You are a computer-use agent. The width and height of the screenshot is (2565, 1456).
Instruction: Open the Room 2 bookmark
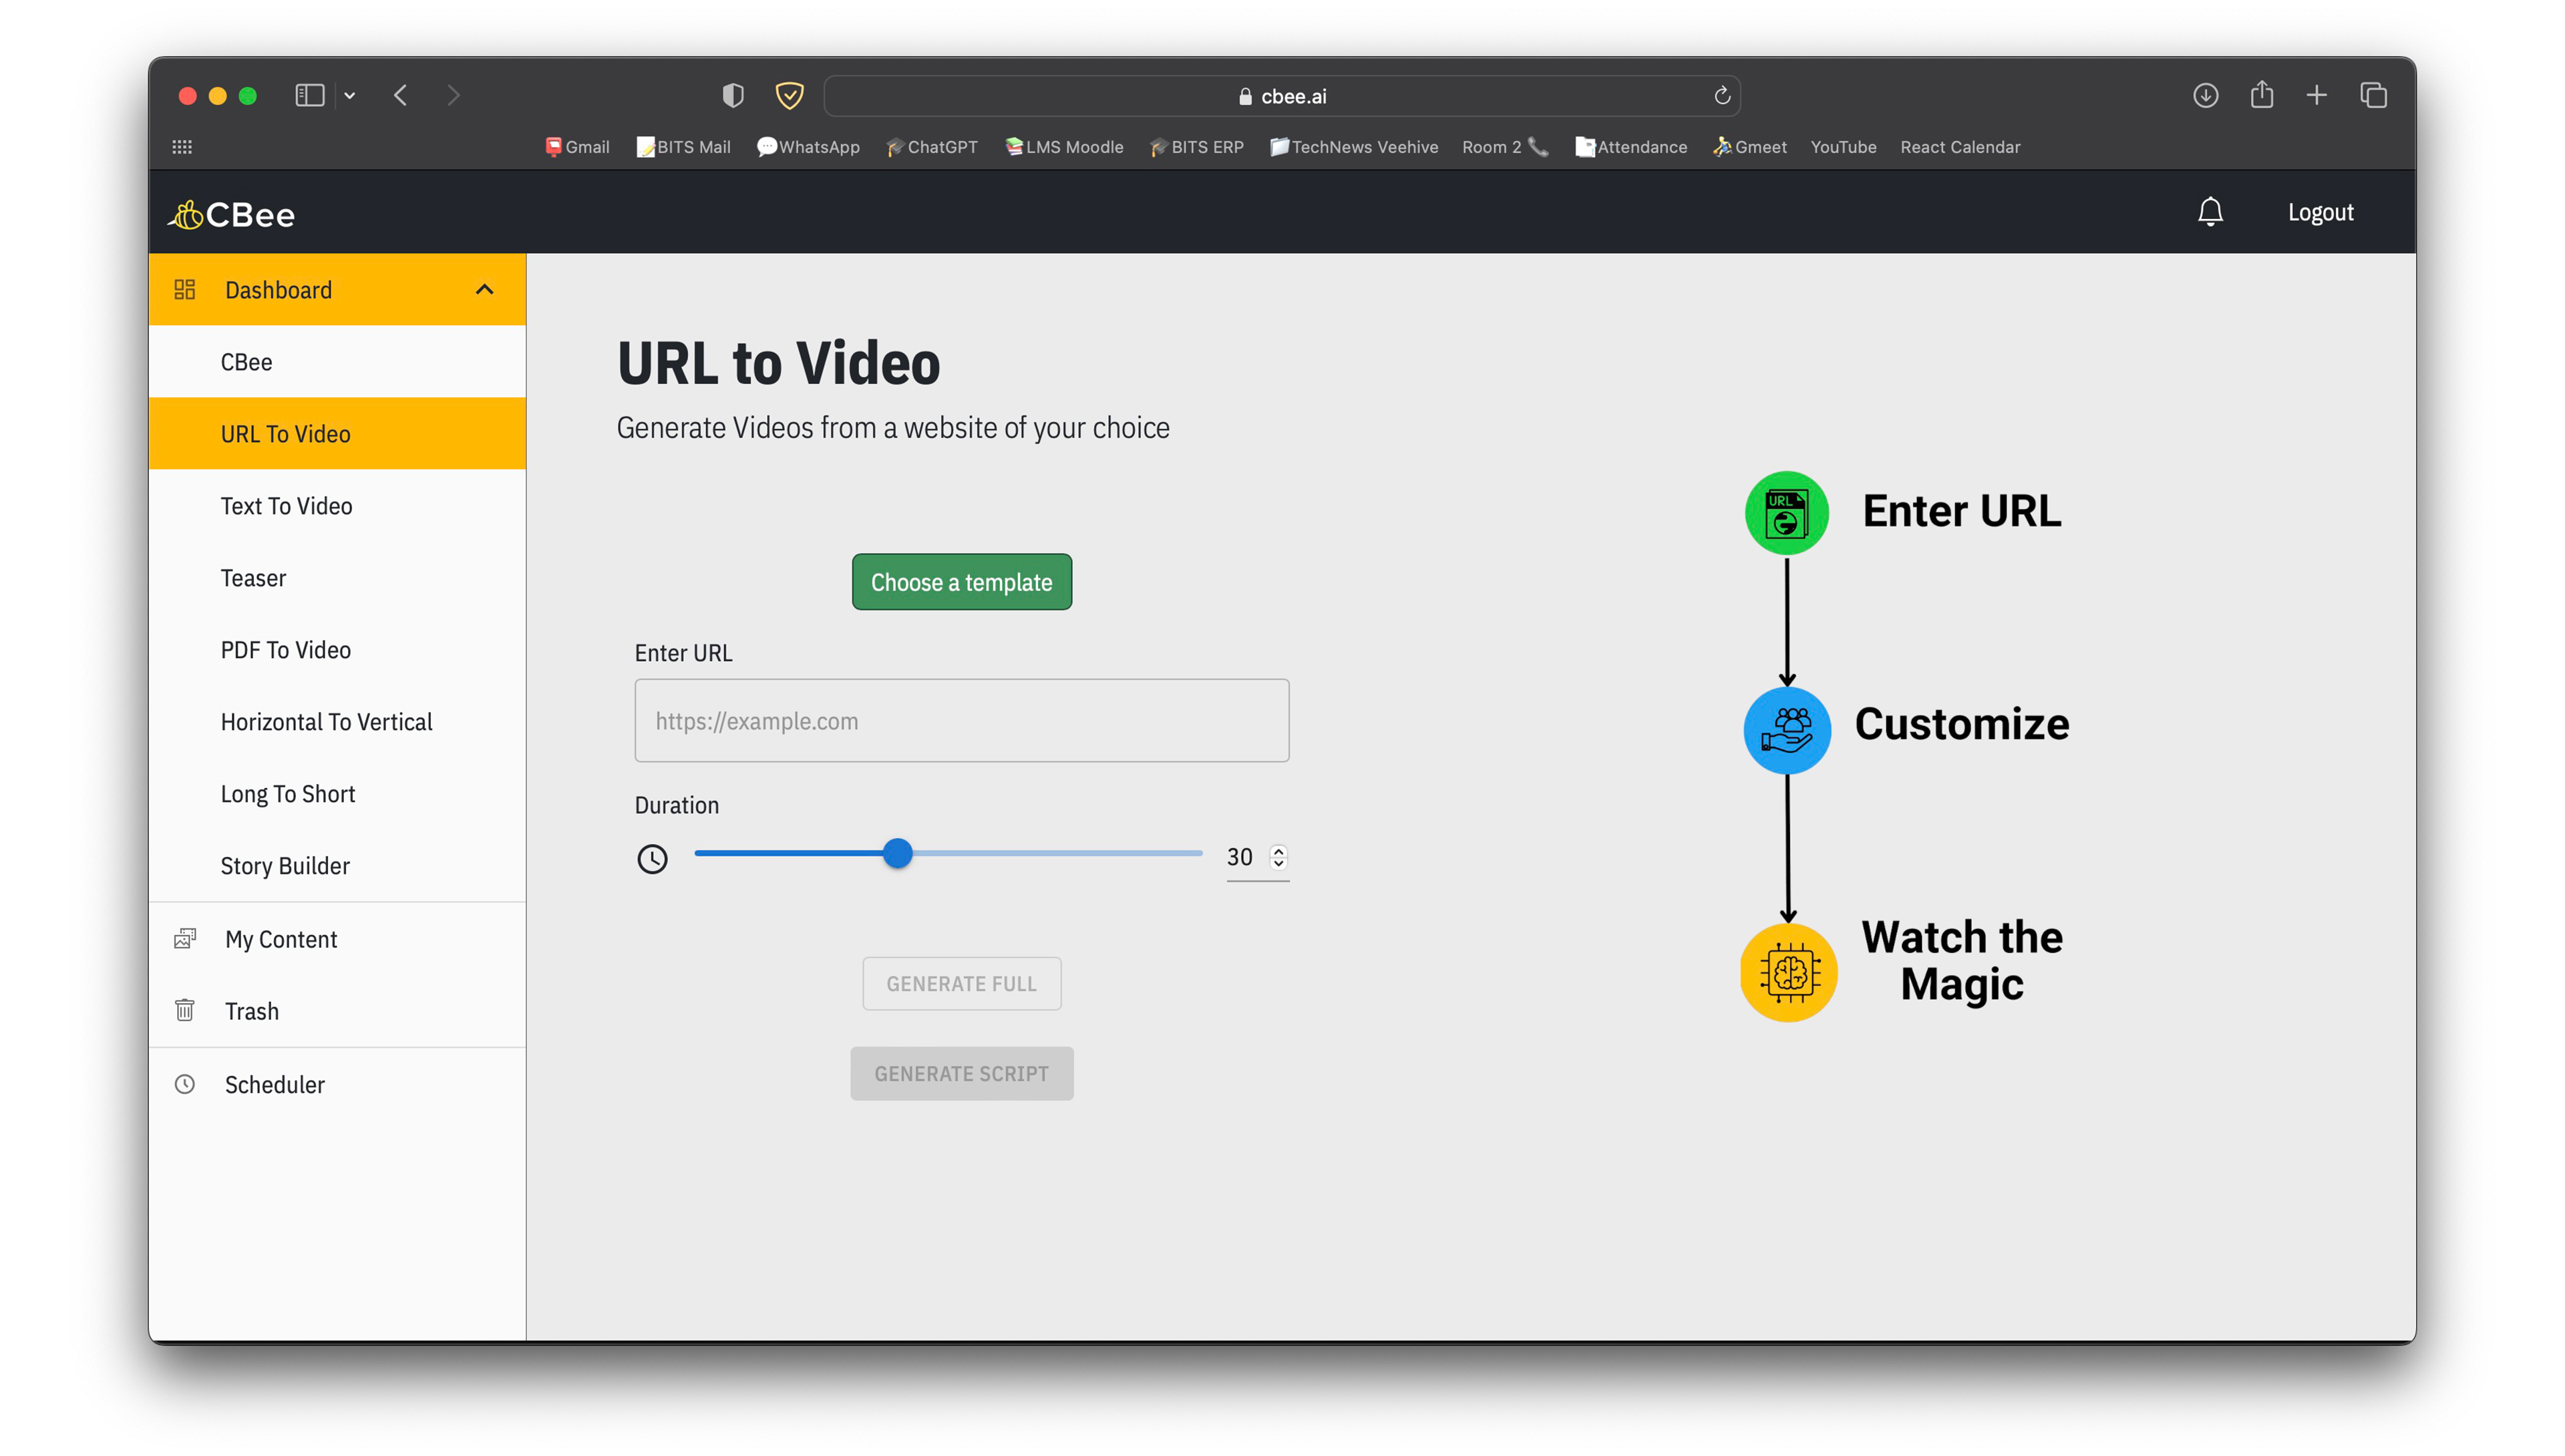coord(1505,147)
